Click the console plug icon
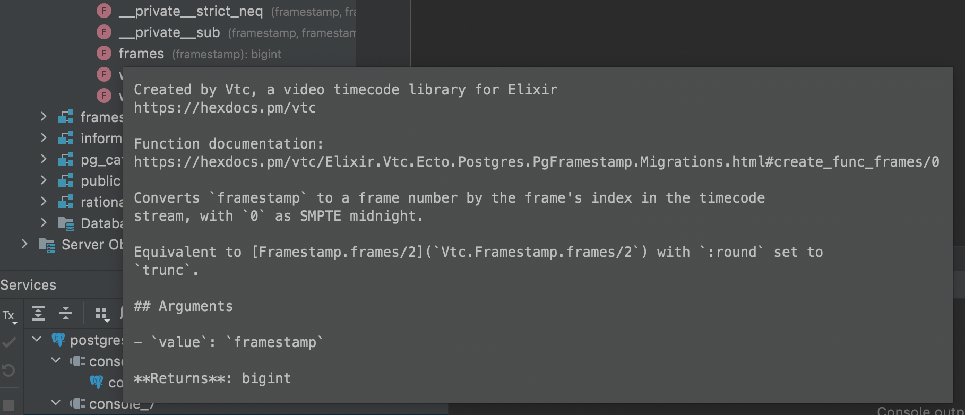The height and width of the screenshot is (415, 965). click(76, 361)
